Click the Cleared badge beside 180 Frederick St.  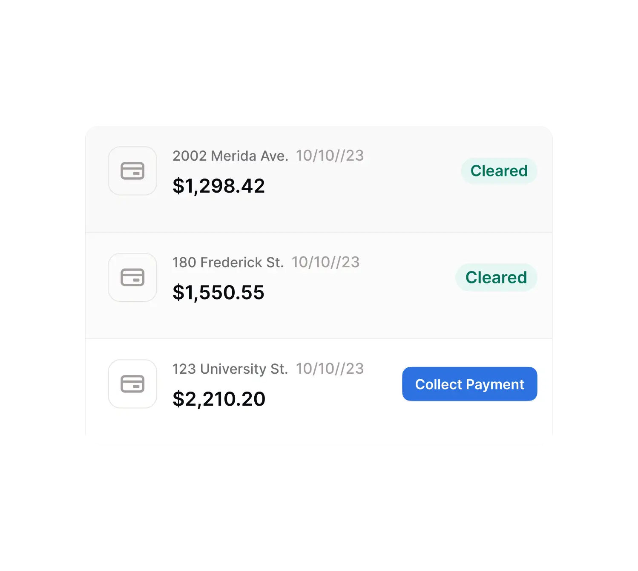click(x=496, y=277)
